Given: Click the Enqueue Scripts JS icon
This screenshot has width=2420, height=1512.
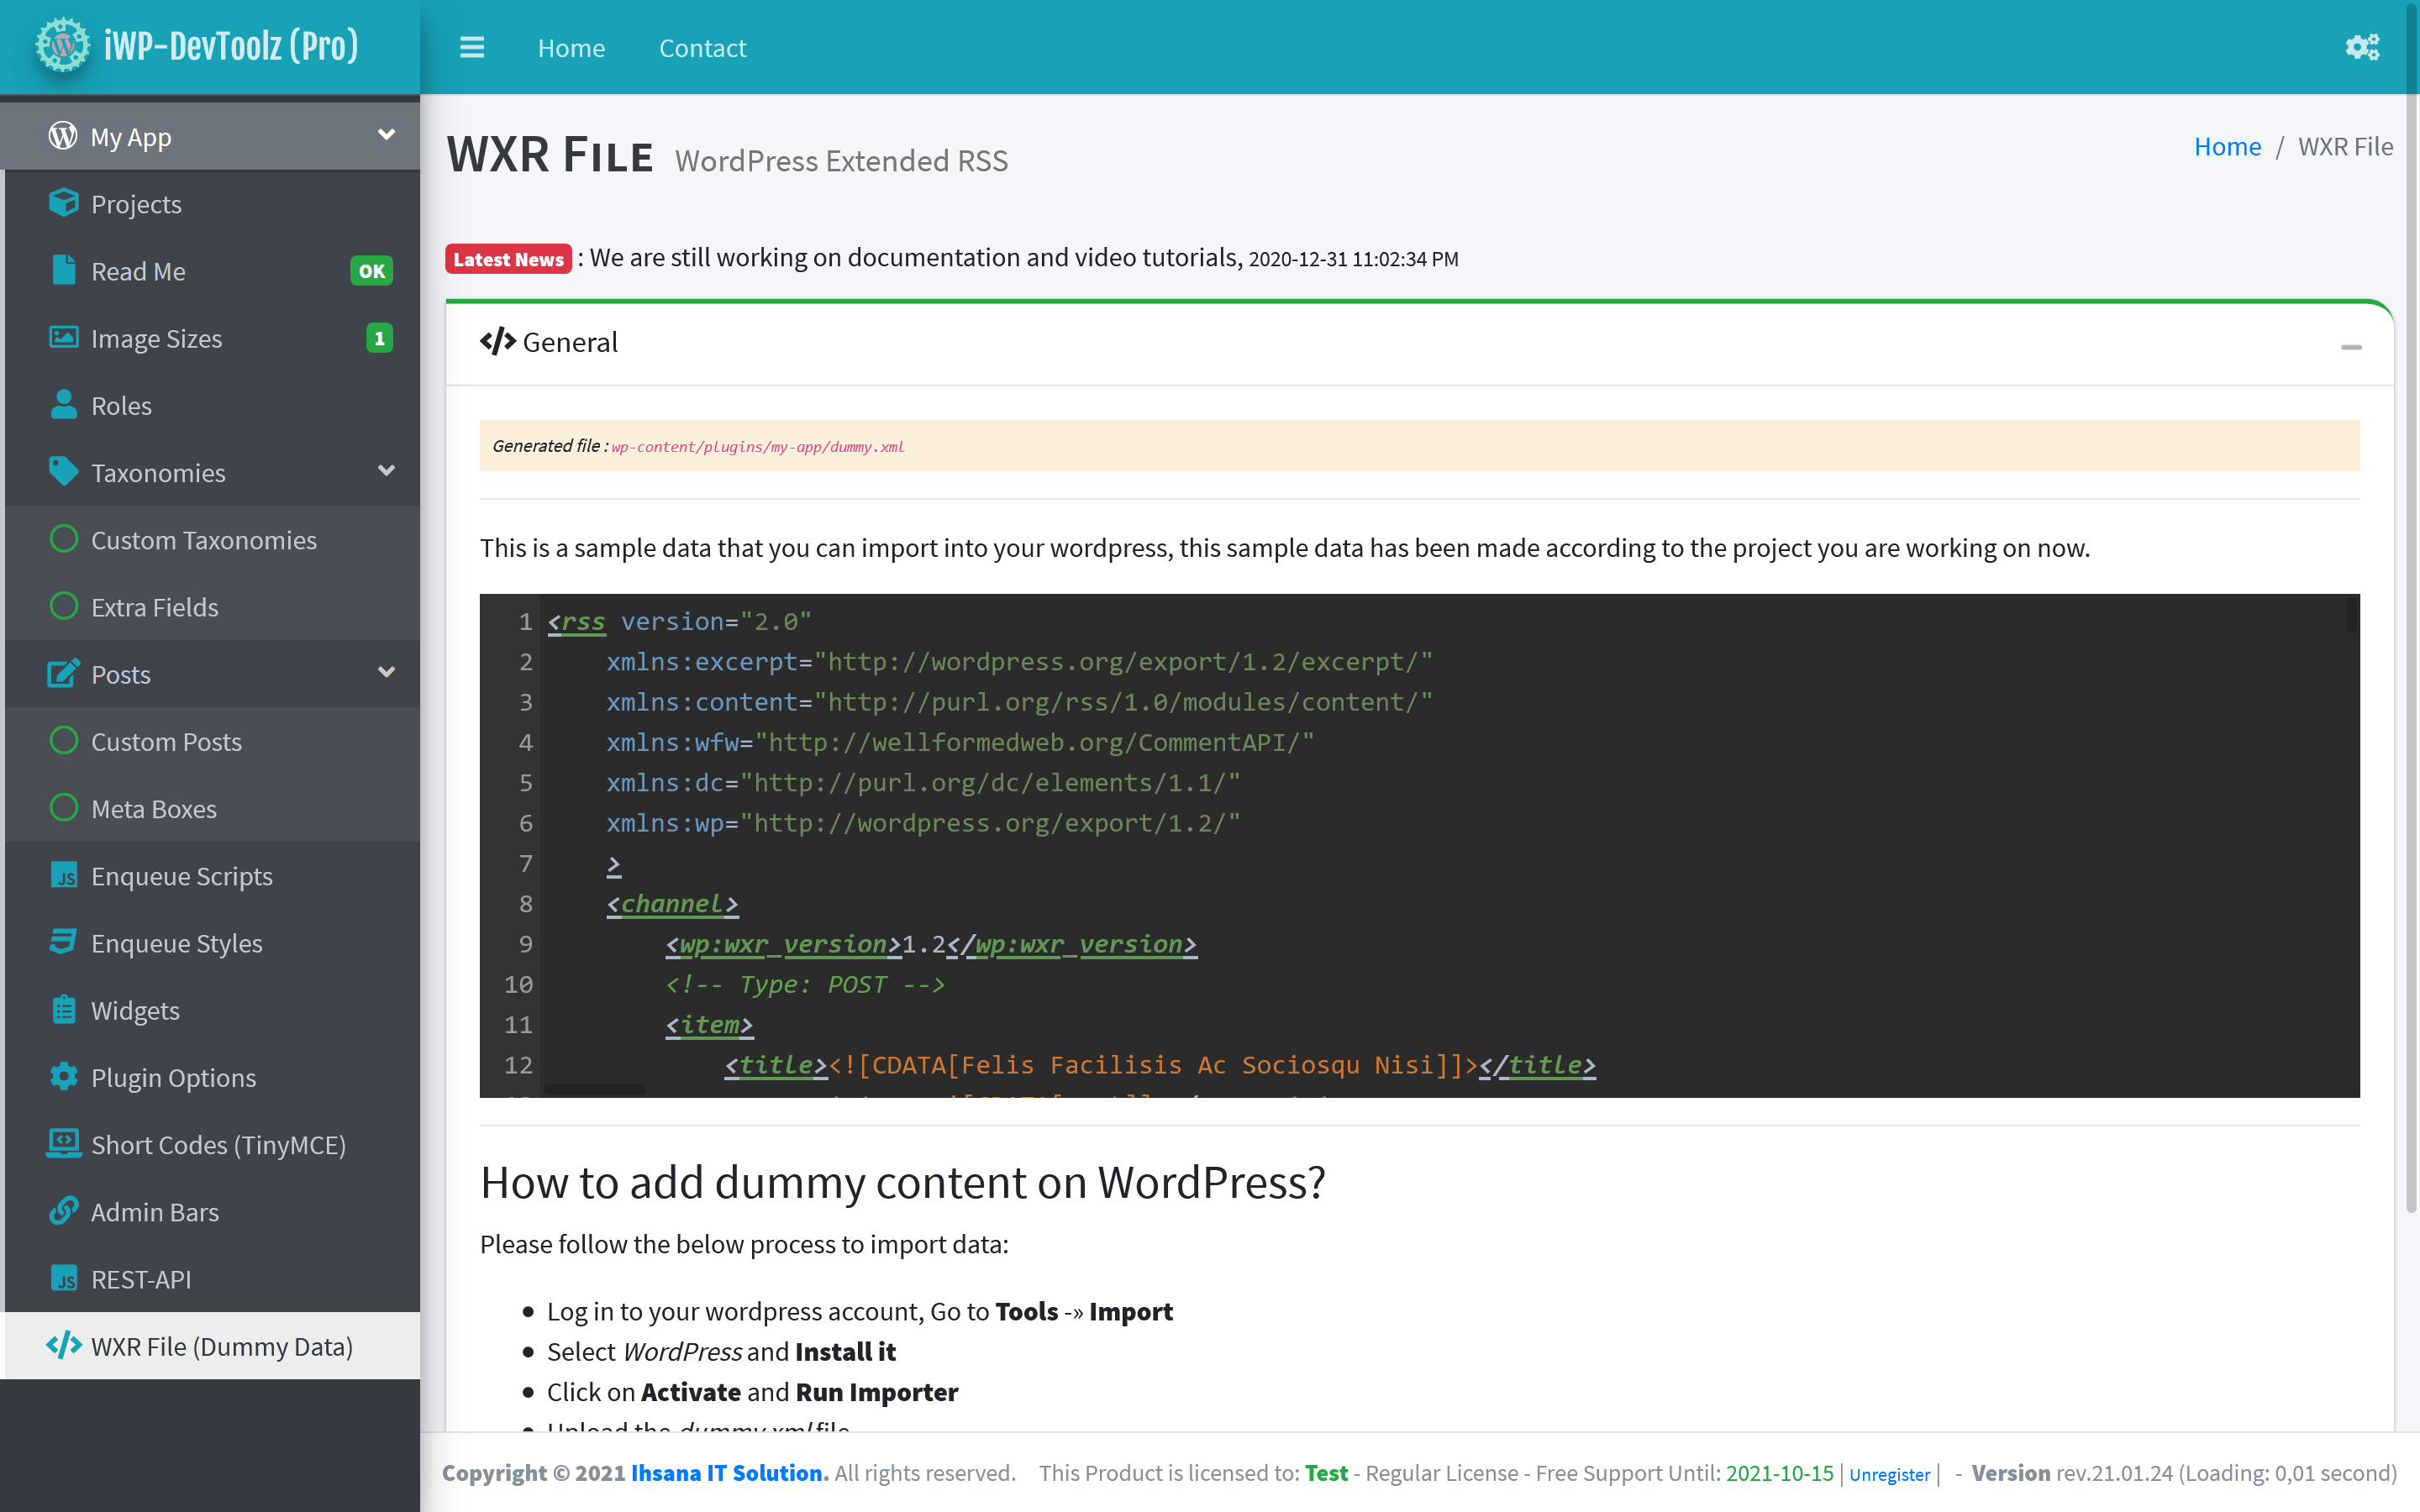Looking at the screenshot, I should click(63, 875).
